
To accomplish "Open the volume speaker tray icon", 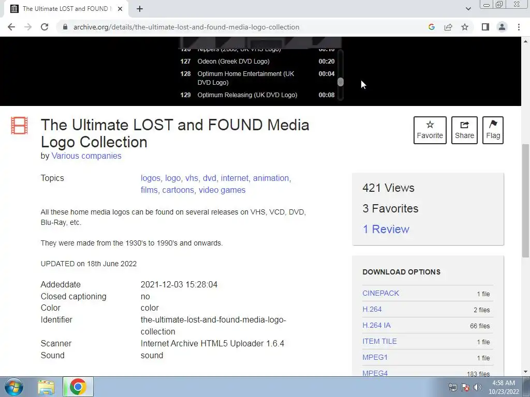I will click(478, 387).
